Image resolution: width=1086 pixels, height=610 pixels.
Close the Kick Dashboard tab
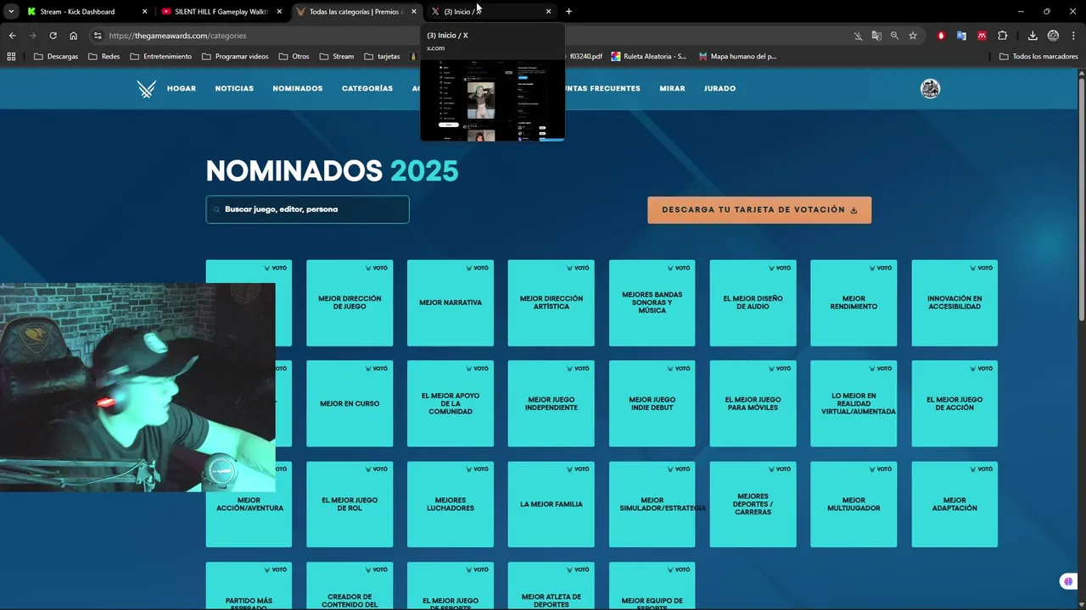(144, 11)
